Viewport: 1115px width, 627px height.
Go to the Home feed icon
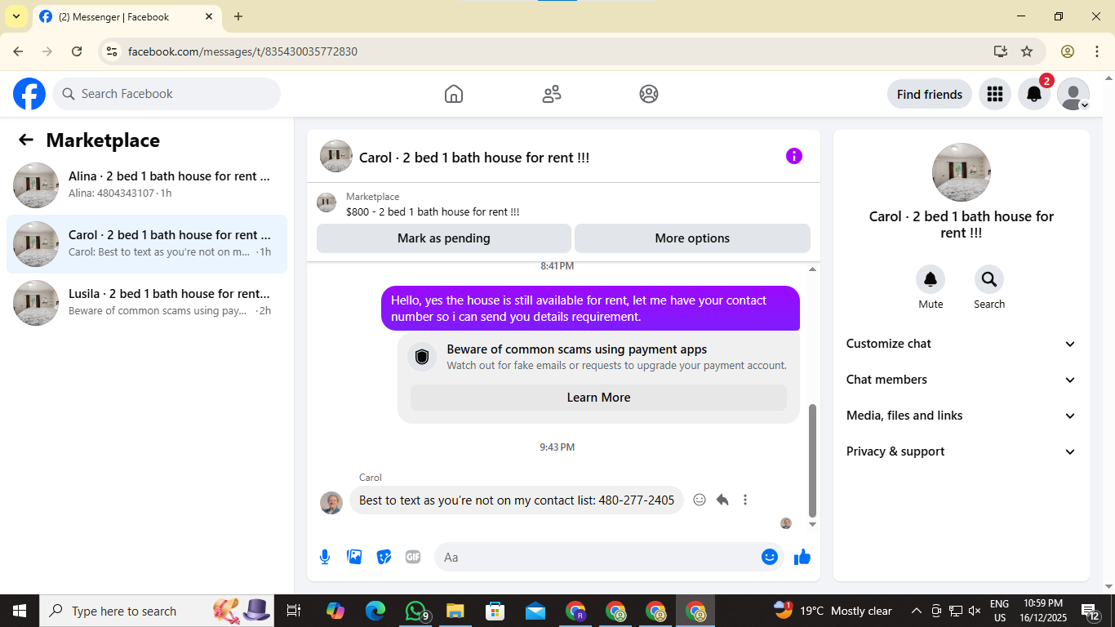[454, 94]
